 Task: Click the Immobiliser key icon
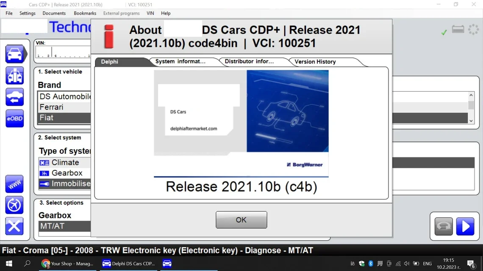(x=44, y=184)
